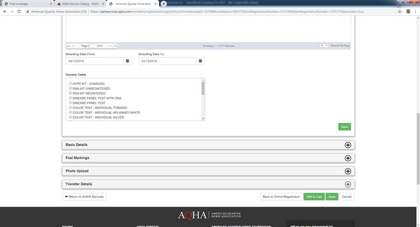Click Save button under Genetic Tests

[x=344, y=127]
